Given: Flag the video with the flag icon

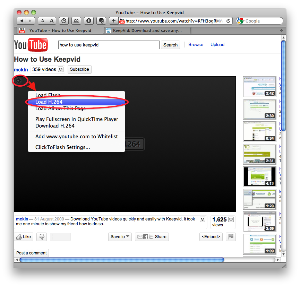Looking at the screenshot, I should point(231,237).
